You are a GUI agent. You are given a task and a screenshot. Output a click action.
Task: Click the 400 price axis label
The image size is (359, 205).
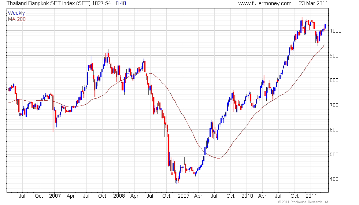[x=334, y=179]
